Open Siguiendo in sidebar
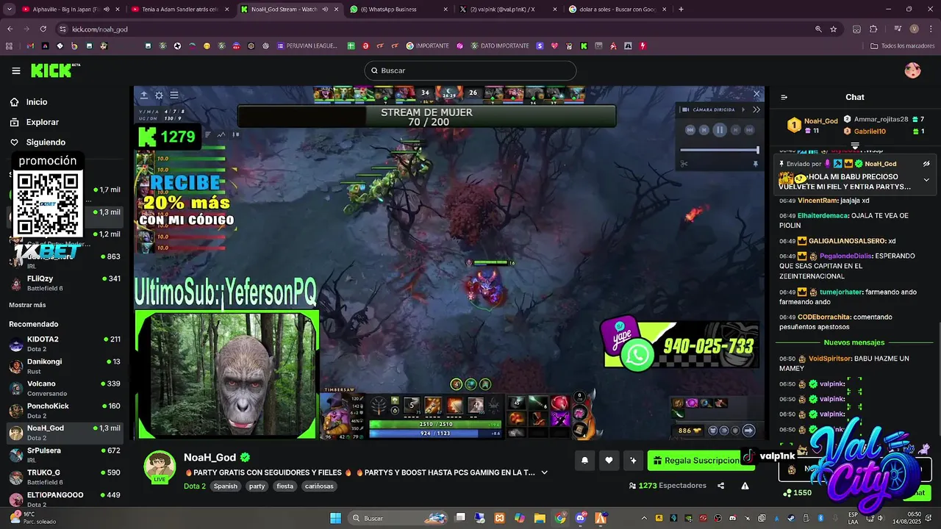This screenshot has height=529, width=941. pos(46,143)
